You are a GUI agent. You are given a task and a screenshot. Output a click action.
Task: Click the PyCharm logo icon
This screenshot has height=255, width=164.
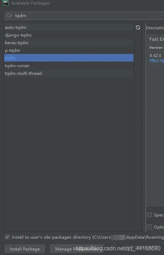pyautogui.click(x=6, y=3)
